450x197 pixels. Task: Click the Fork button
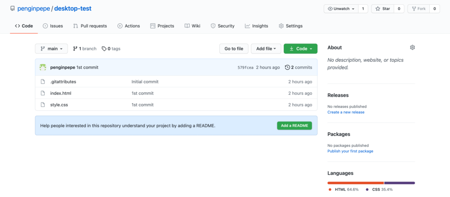419,9
